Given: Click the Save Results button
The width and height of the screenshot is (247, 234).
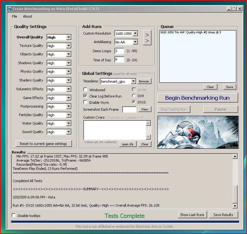Looking at the screenshot, I should [223, 215].
